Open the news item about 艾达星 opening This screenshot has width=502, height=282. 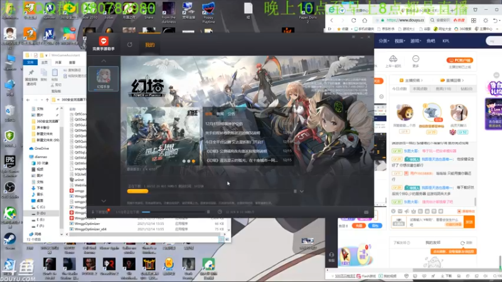point(234,142)
